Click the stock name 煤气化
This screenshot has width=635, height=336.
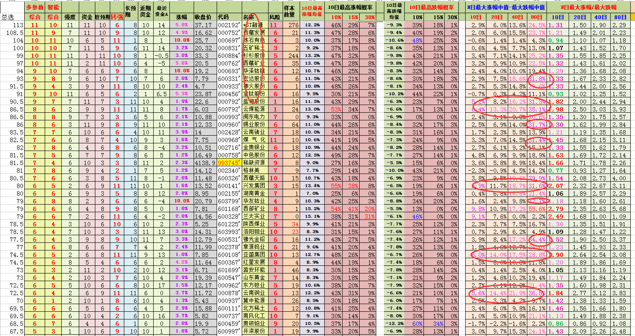255,140
